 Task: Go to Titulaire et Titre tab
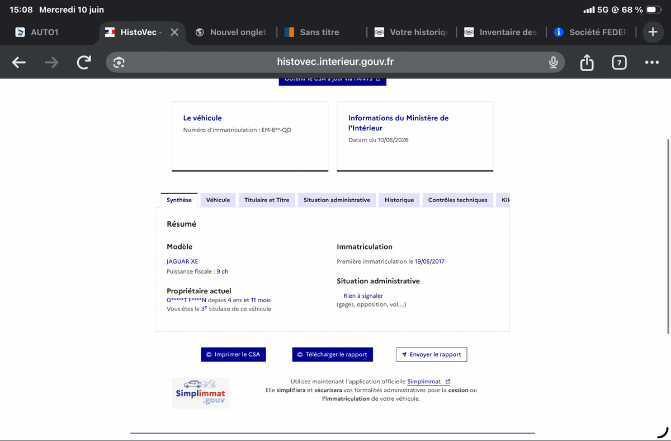[x=267, y=200]
